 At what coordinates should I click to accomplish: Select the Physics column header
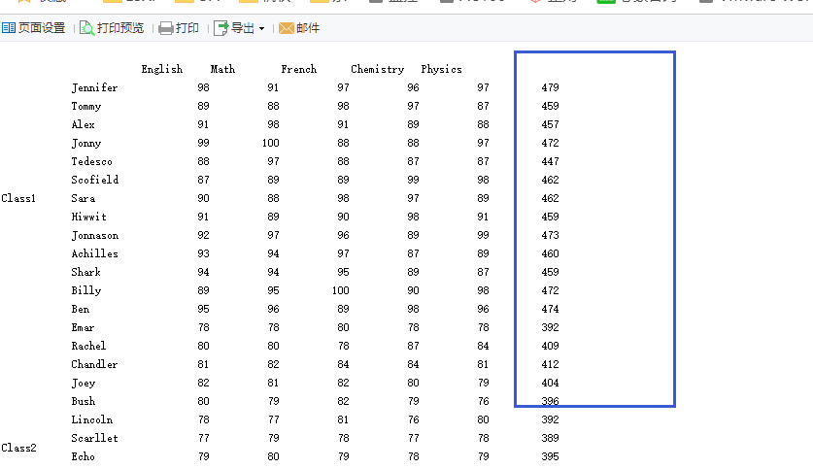tap(441, 69)
